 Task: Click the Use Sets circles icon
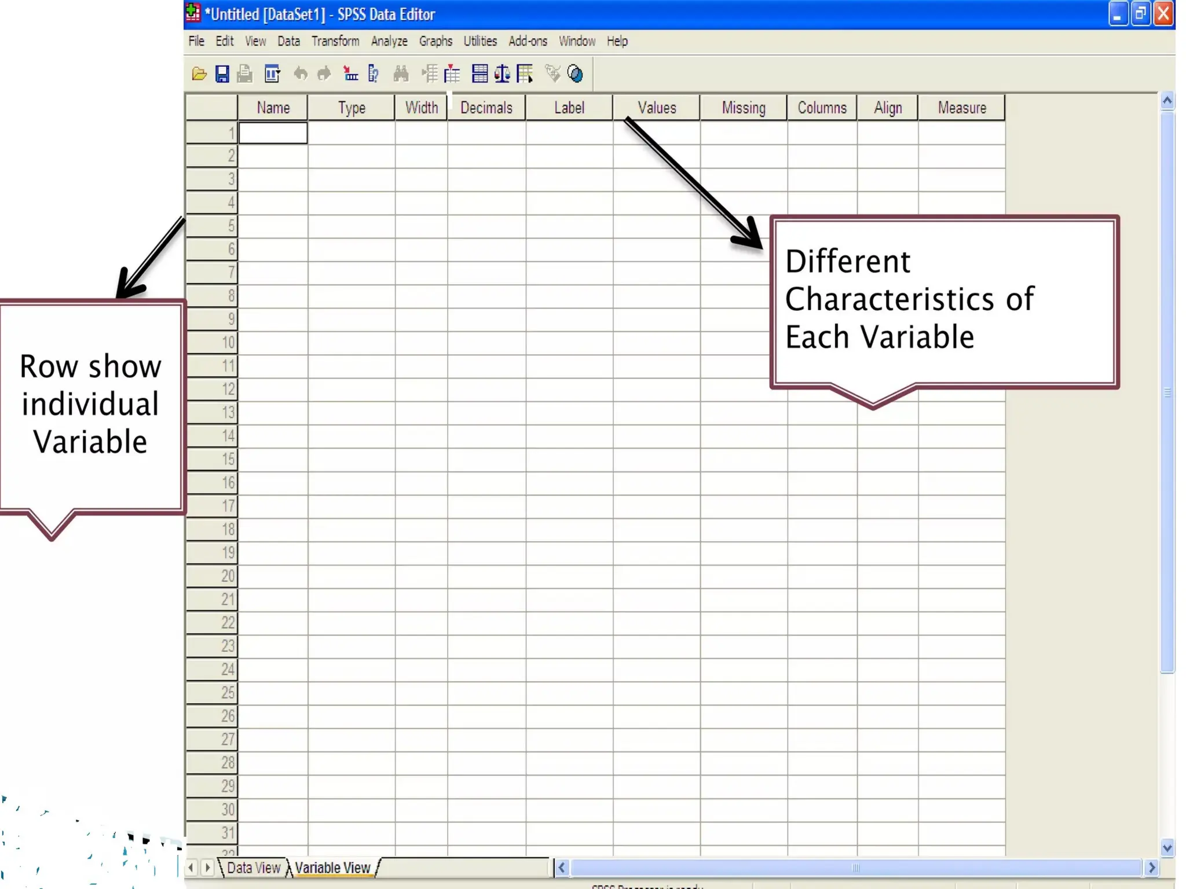575,74
